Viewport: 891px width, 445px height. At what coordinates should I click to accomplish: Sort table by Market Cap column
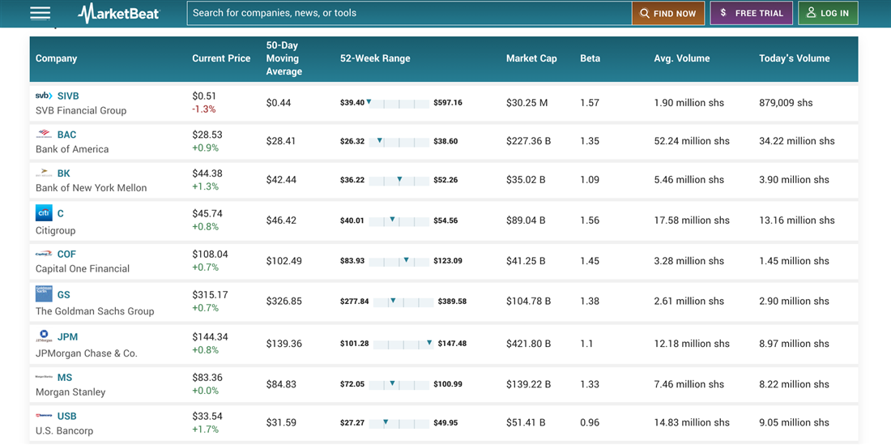pyautogui.click(x=531, y=58)
